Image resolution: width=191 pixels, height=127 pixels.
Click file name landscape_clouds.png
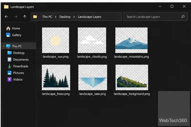tap(92, 57)
